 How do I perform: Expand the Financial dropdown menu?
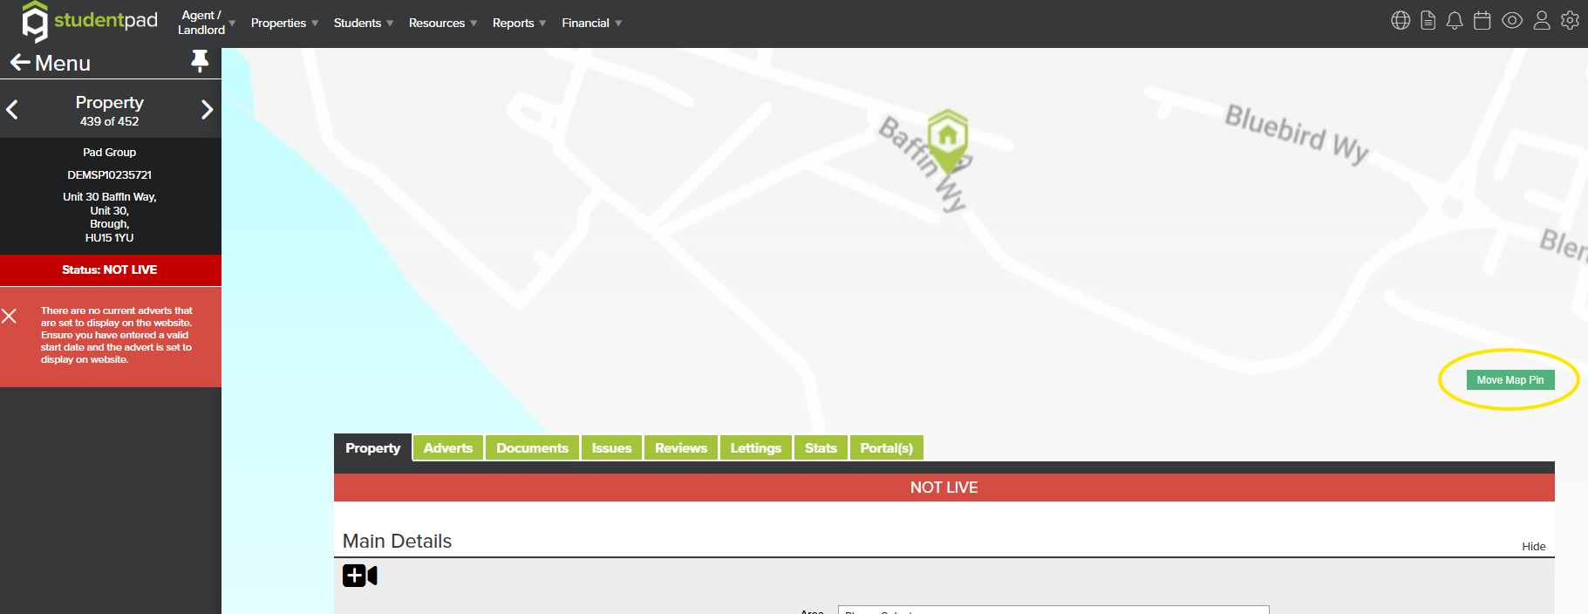pyautogui.click(x=591, y=24)
